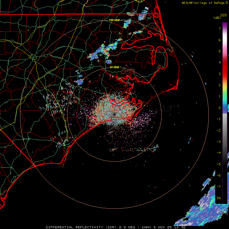Click the 100 NMI range ring label
The height and width of the screenshot is (229, 229).
114,20
